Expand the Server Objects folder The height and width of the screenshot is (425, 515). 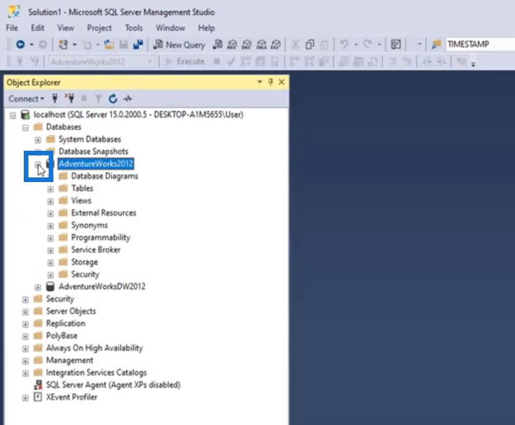26,312
